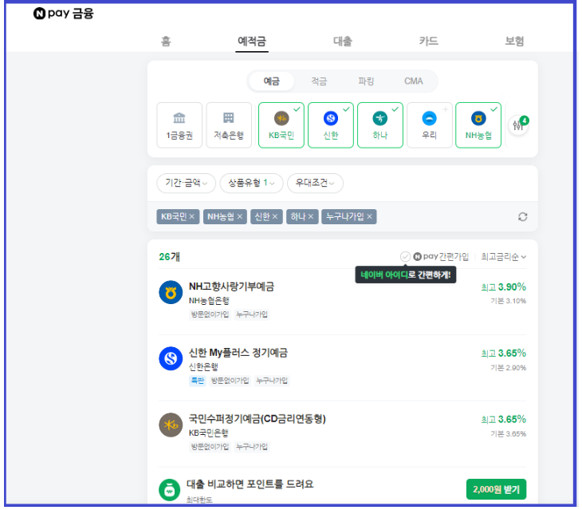Image resolution: width=582 pixels, height=510 pixels.
Task: Open 국민수퍼정기예금(CD금리연동형) product
Action: point(258,419)
